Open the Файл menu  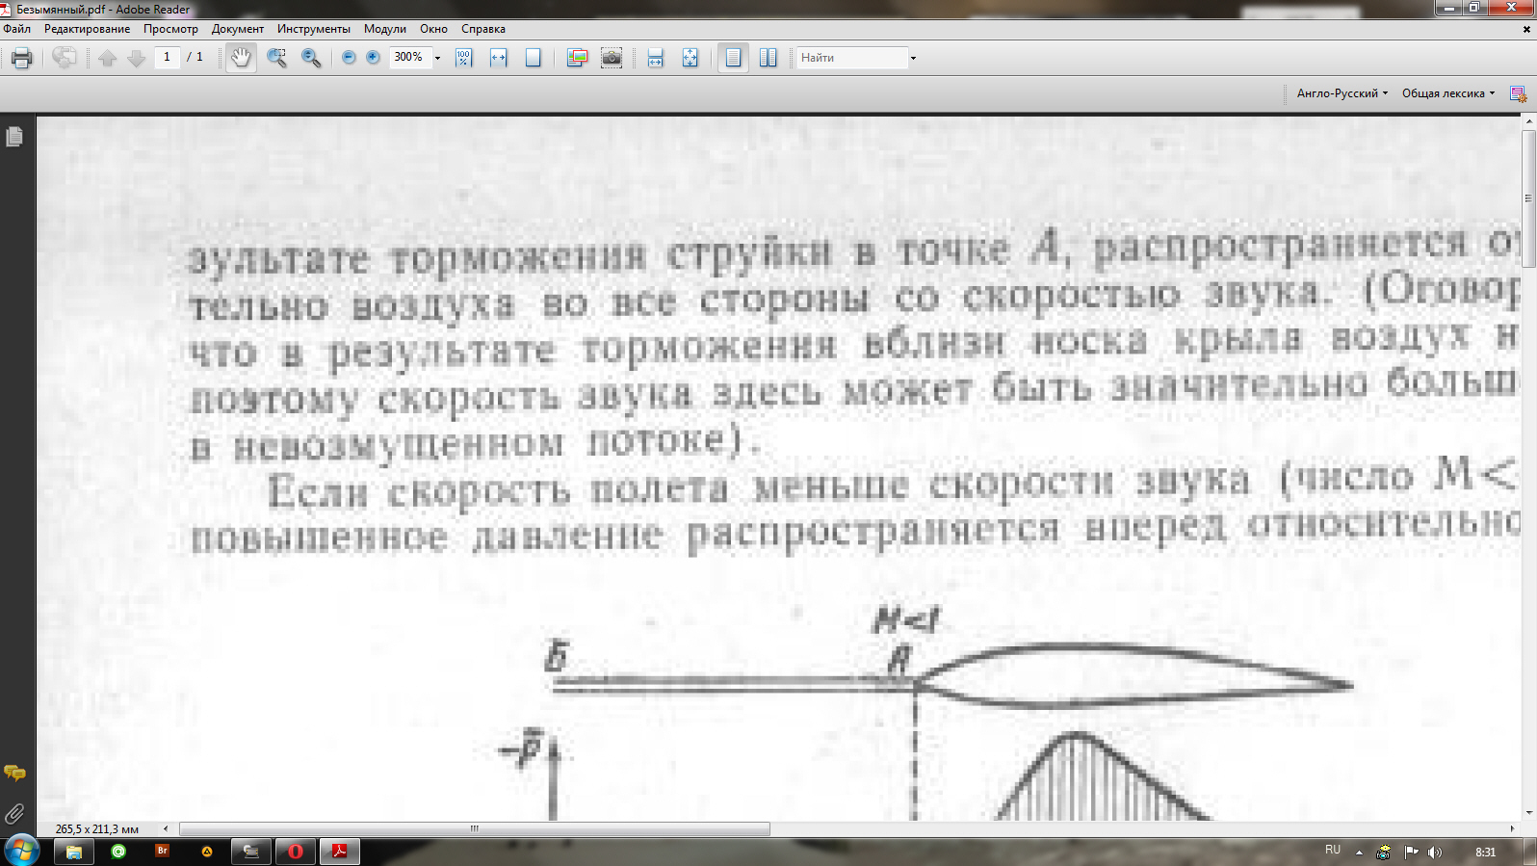point(17,29)
